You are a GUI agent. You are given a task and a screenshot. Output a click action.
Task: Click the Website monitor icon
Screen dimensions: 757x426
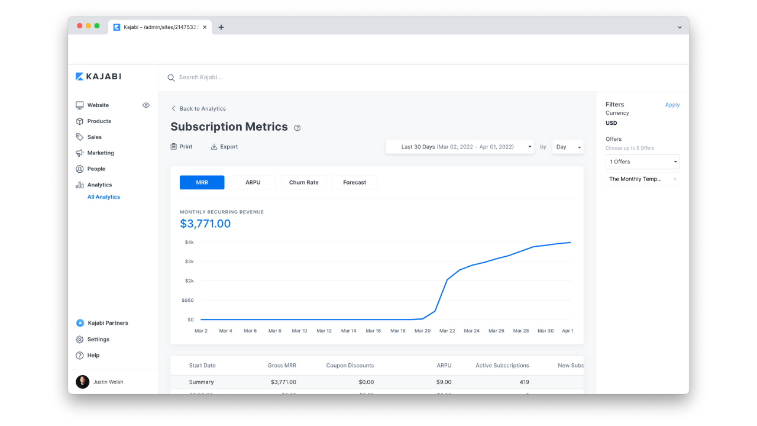tap(79, 105)
